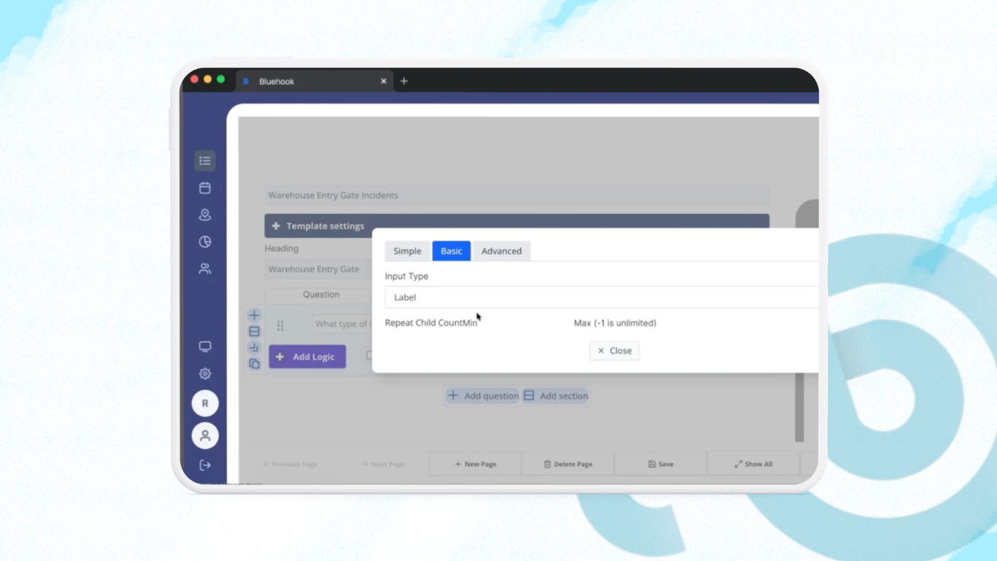Click the Show All button

pos(753,464)
